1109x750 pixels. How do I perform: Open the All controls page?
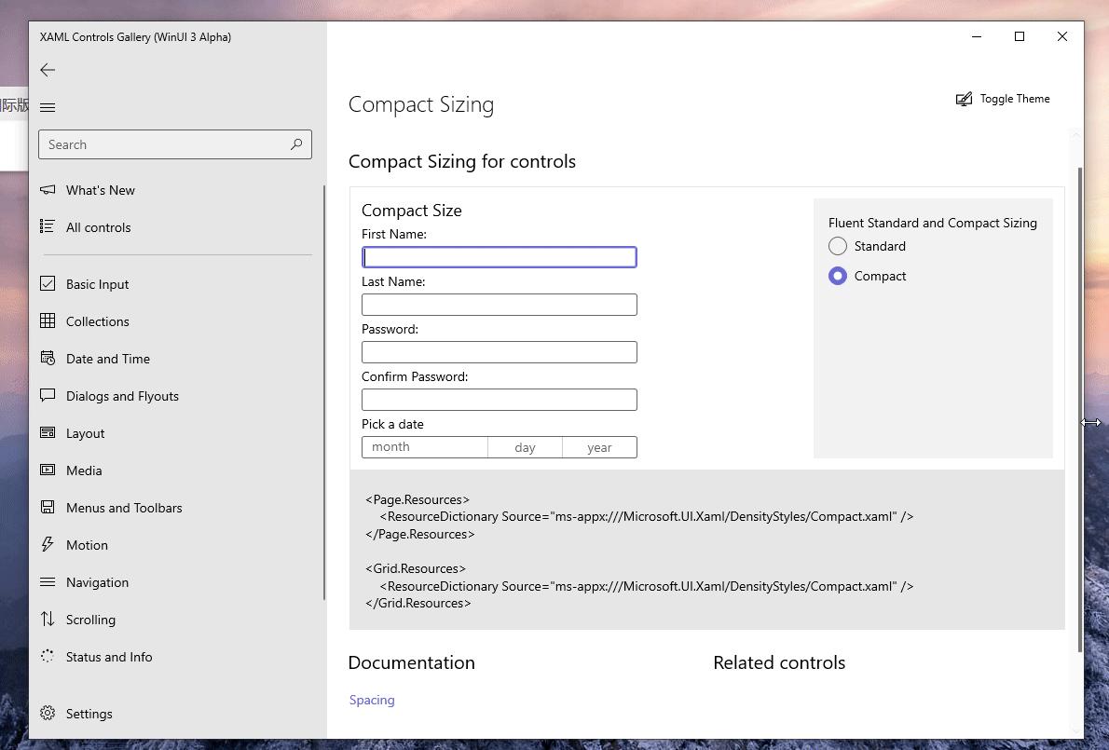[x=98, y=227]
